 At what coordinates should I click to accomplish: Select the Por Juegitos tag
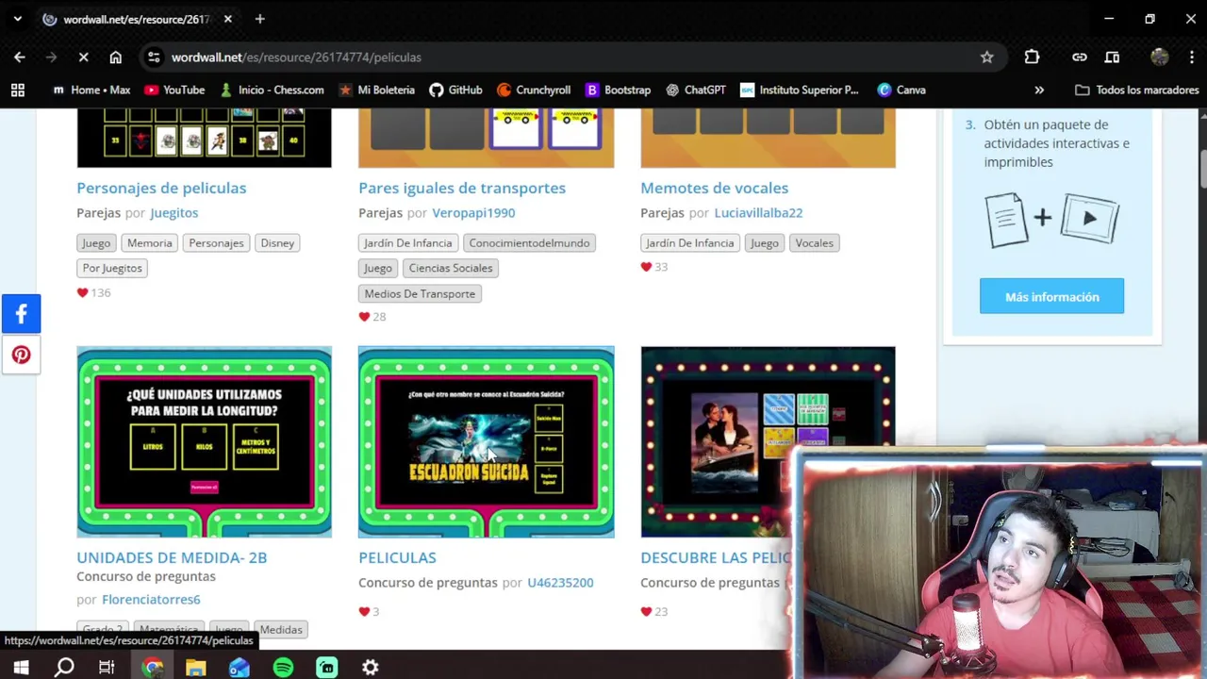tap(112, 268)
